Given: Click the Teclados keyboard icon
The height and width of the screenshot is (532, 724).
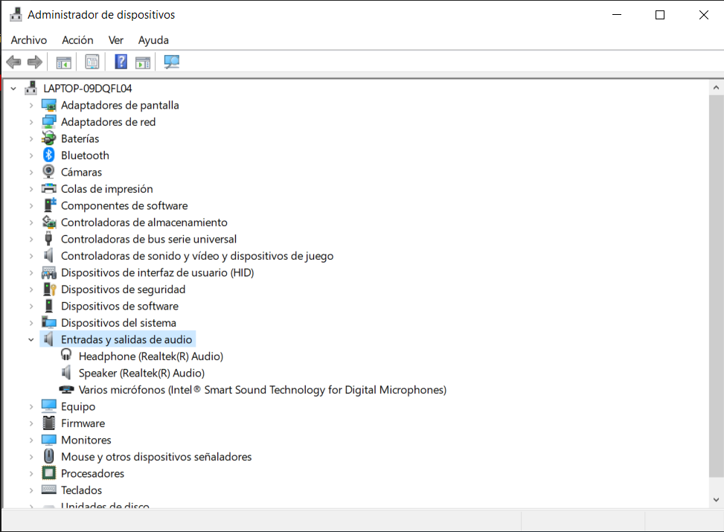Looking at the screenshot, I should click(48, 490).
